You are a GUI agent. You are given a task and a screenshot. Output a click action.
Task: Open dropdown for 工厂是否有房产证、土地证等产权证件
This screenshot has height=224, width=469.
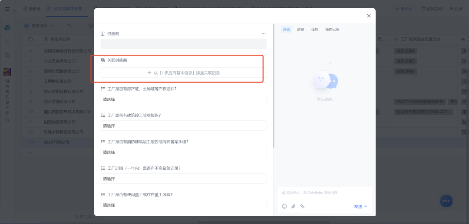183,99
